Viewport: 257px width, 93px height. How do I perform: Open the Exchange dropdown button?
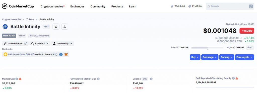click(x=210, y=57)
